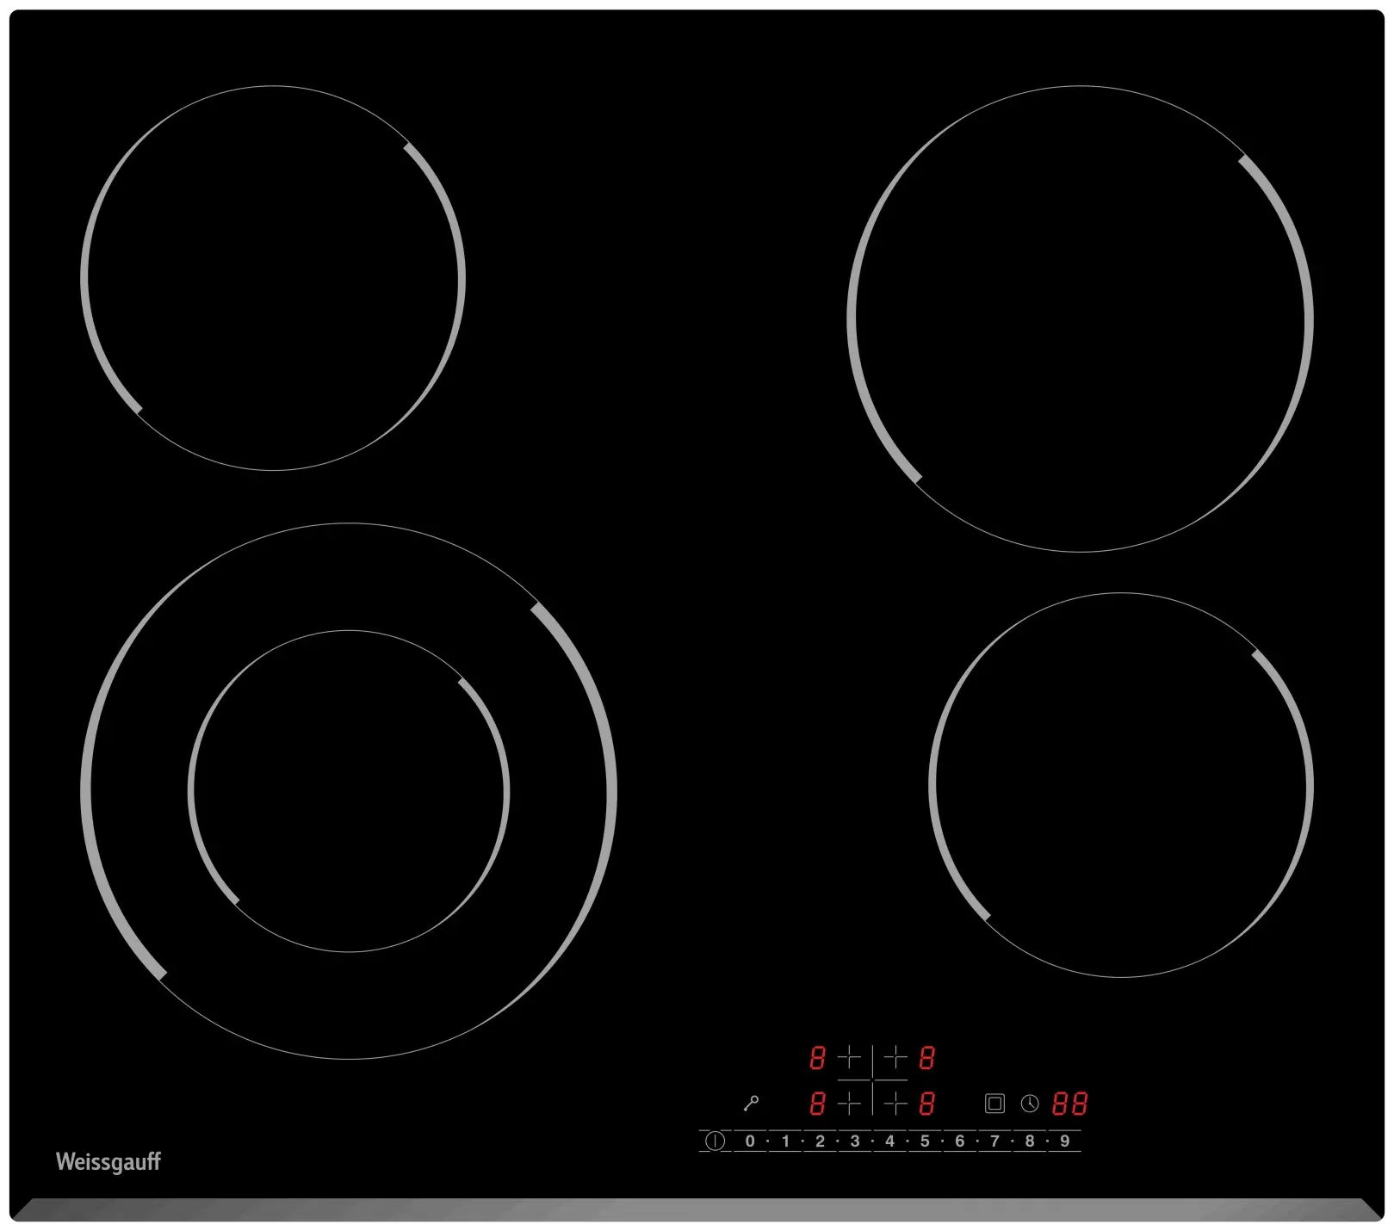This screenshot has width=1394, height=1231.
Task: Set power level 1 on slider
Action: (785, 1141)
